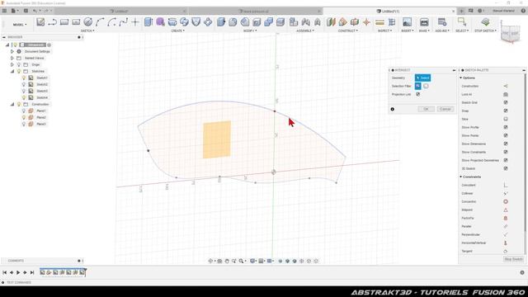
Task: Click the Coincident constraint icon
Action: pyautogui.click(x=506, y=185)
